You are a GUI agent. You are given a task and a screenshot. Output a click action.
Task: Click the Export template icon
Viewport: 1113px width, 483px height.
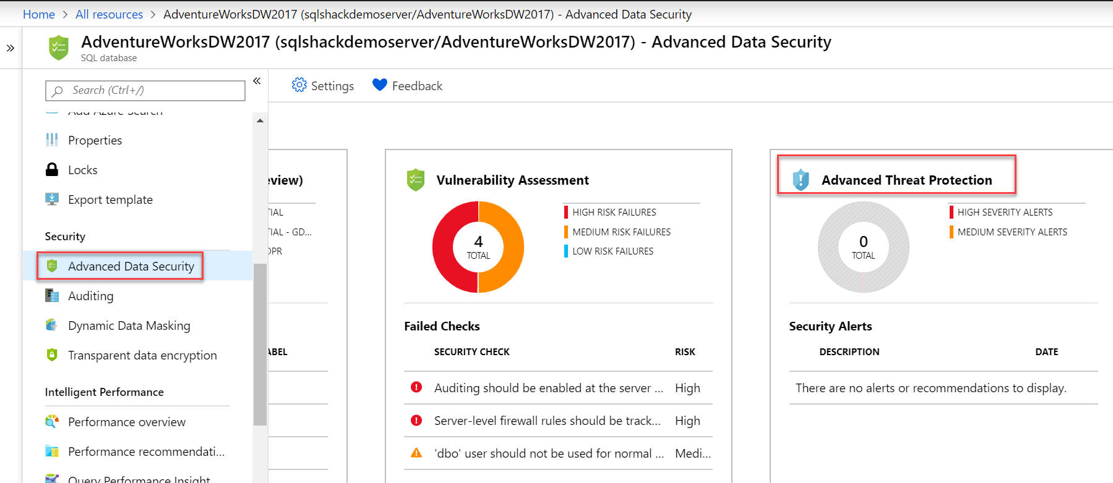tap(52, 199)
